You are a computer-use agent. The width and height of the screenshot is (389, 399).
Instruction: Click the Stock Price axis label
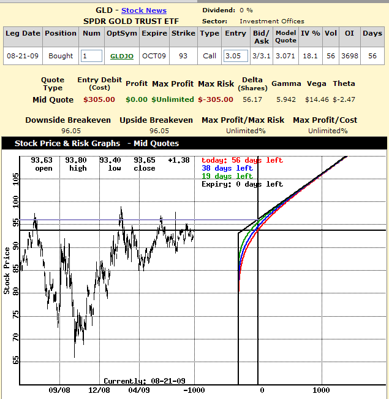(x=7, y=271)
